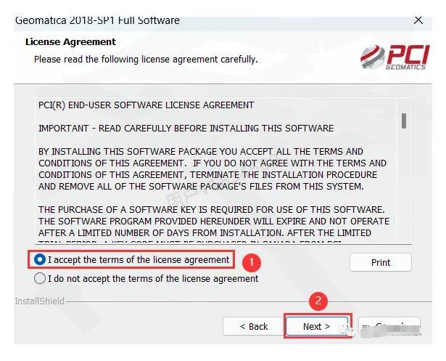Click 'PCI(R) END-USER SOFTWARE LICENSE AGREEMENT' heading
This screenshot has height=361, width=446.
pyautogui.click(x=146, y=105)
